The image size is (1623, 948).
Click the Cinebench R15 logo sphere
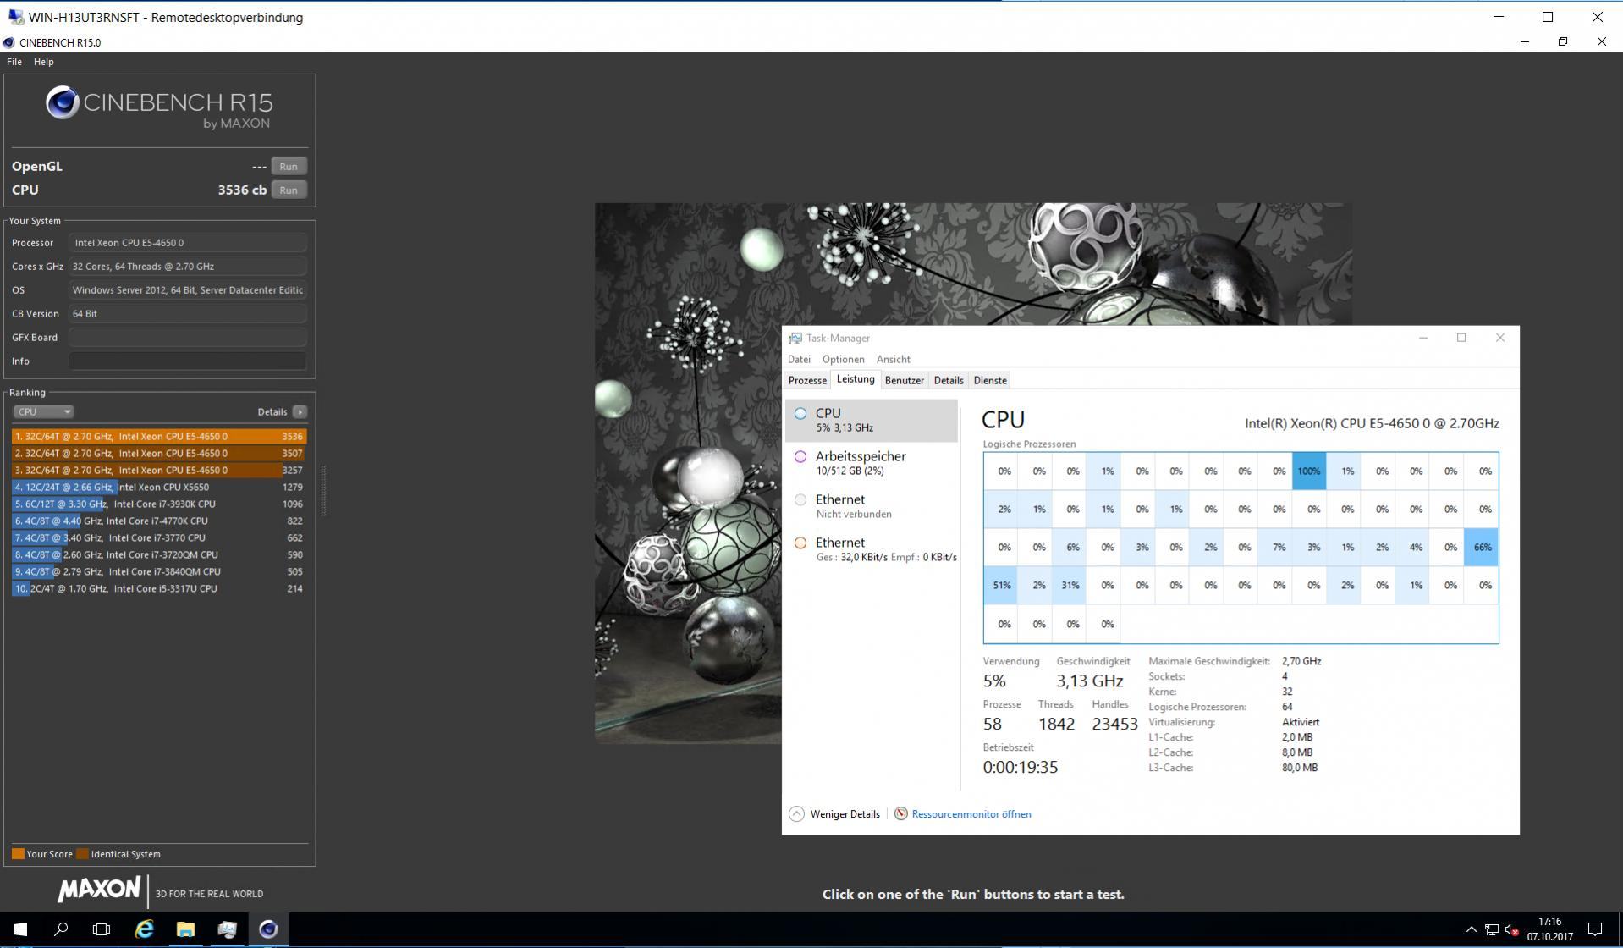(62, 102)
